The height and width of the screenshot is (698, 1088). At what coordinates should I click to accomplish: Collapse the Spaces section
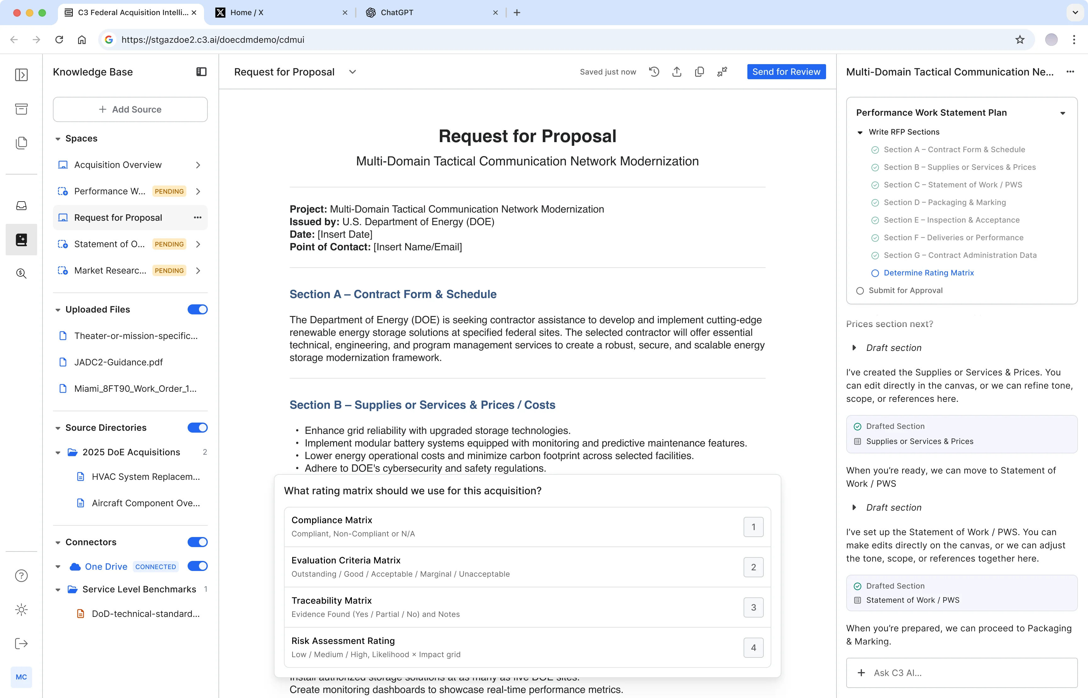tap(58, 139)
